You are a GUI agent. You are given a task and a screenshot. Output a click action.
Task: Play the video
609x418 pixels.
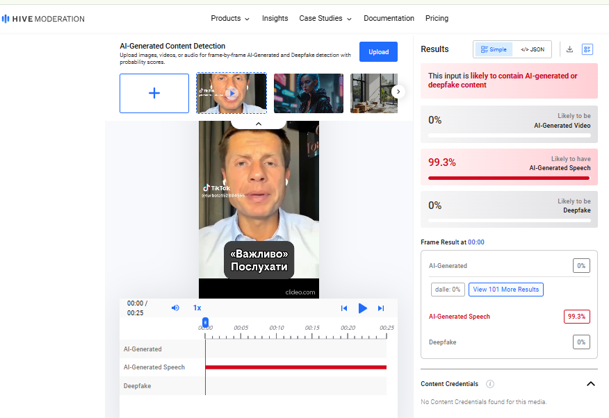[362, 308]
